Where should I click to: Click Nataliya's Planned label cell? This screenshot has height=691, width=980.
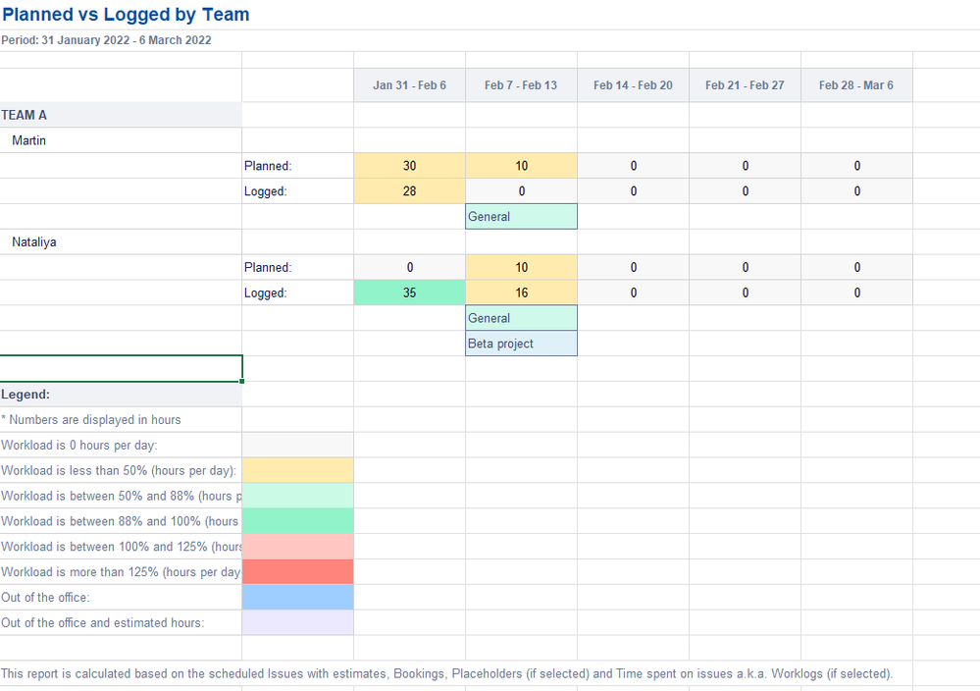(x=298, y=268)
